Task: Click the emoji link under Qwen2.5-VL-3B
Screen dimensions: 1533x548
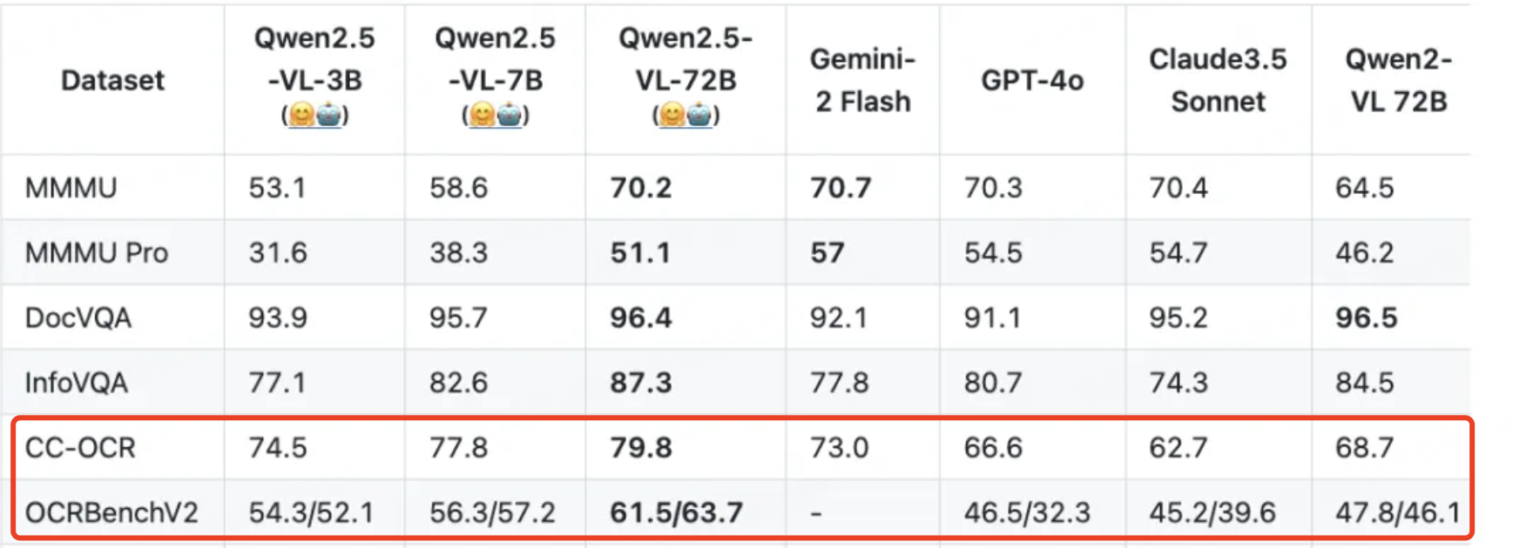Action: click(x=314, y=115)
